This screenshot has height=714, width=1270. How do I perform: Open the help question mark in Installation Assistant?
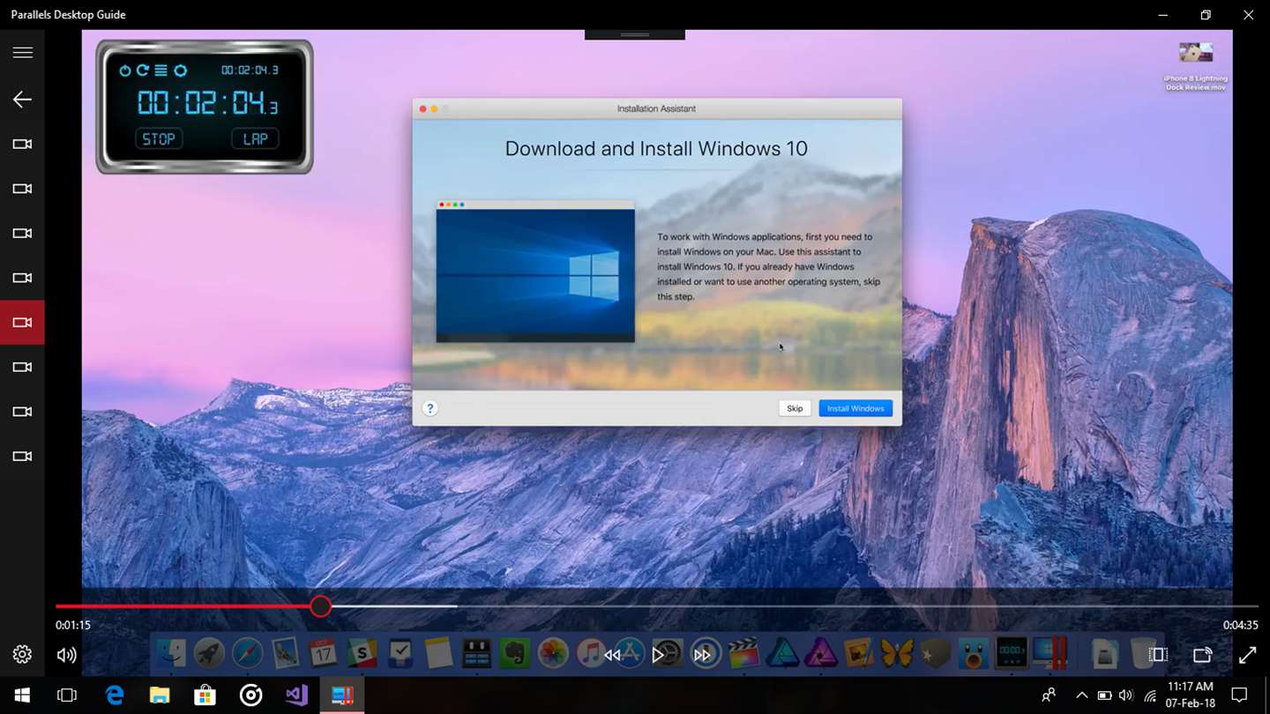click(430, 408)
